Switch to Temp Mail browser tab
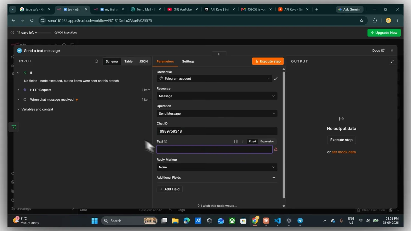Screen dimensions: 411x231 pos(146,9)
